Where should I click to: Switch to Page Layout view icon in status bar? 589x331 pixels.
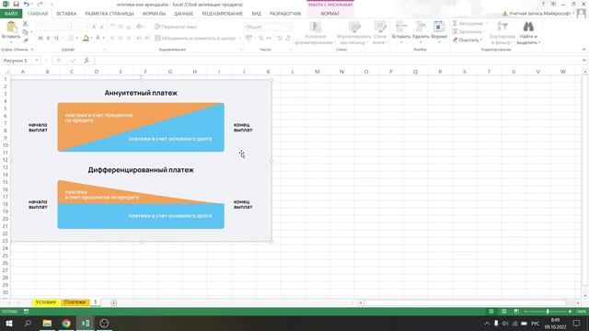tap(503, 312)
